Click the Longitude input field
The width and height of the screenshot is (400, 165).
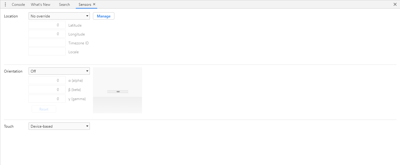47,34
